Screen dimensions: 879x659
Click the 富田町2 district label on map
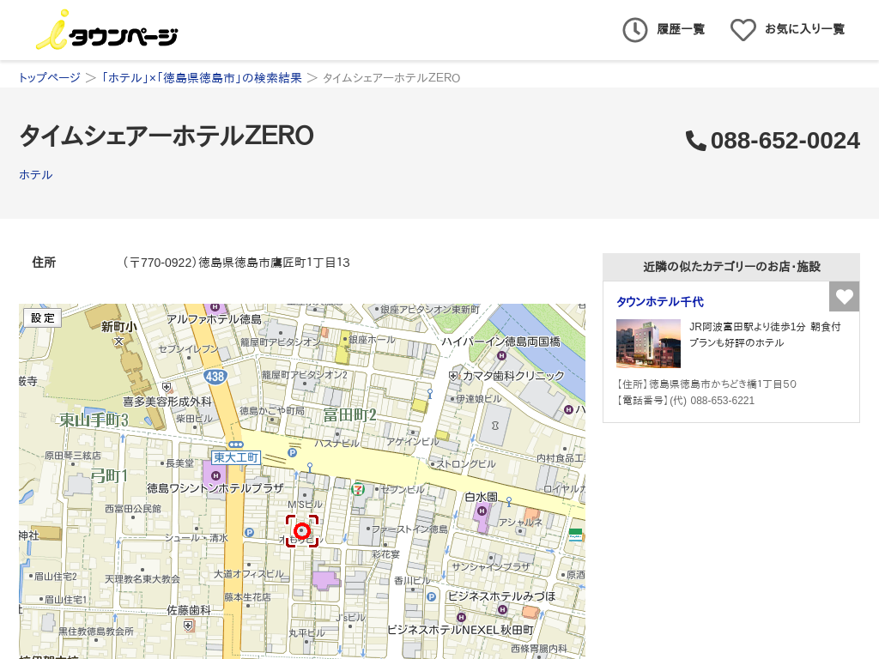pyautogui.click(x=350, y=415)
